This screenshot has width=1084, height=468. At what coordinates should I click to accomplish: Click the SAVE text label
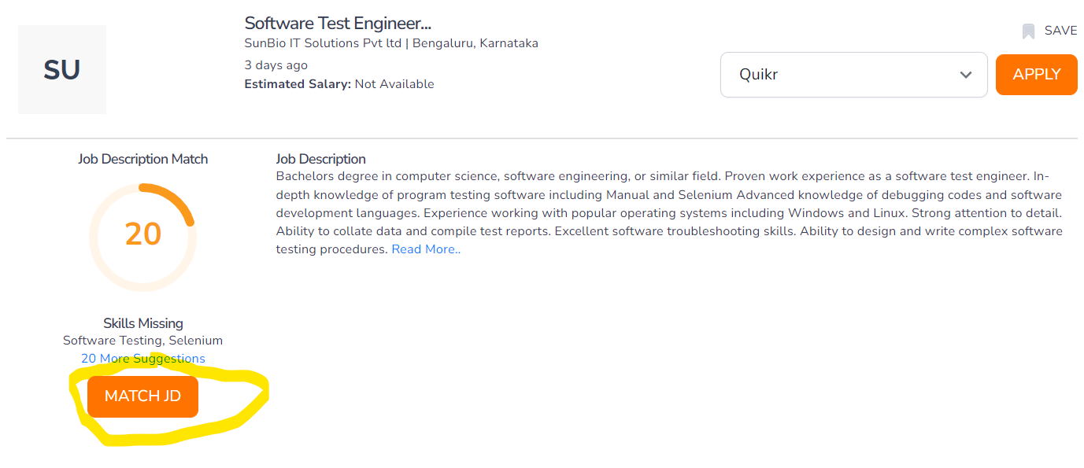[x=1060, y=31]
